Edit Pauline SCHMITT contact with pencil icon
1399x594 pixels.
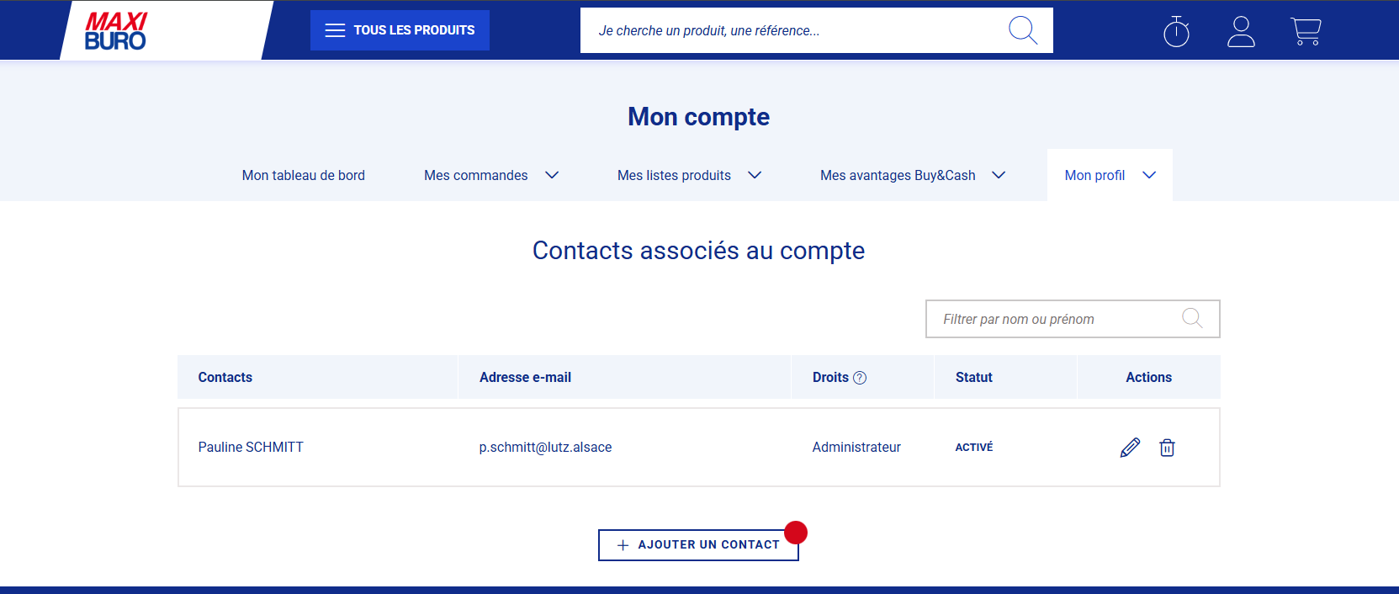click(1130, 448)
